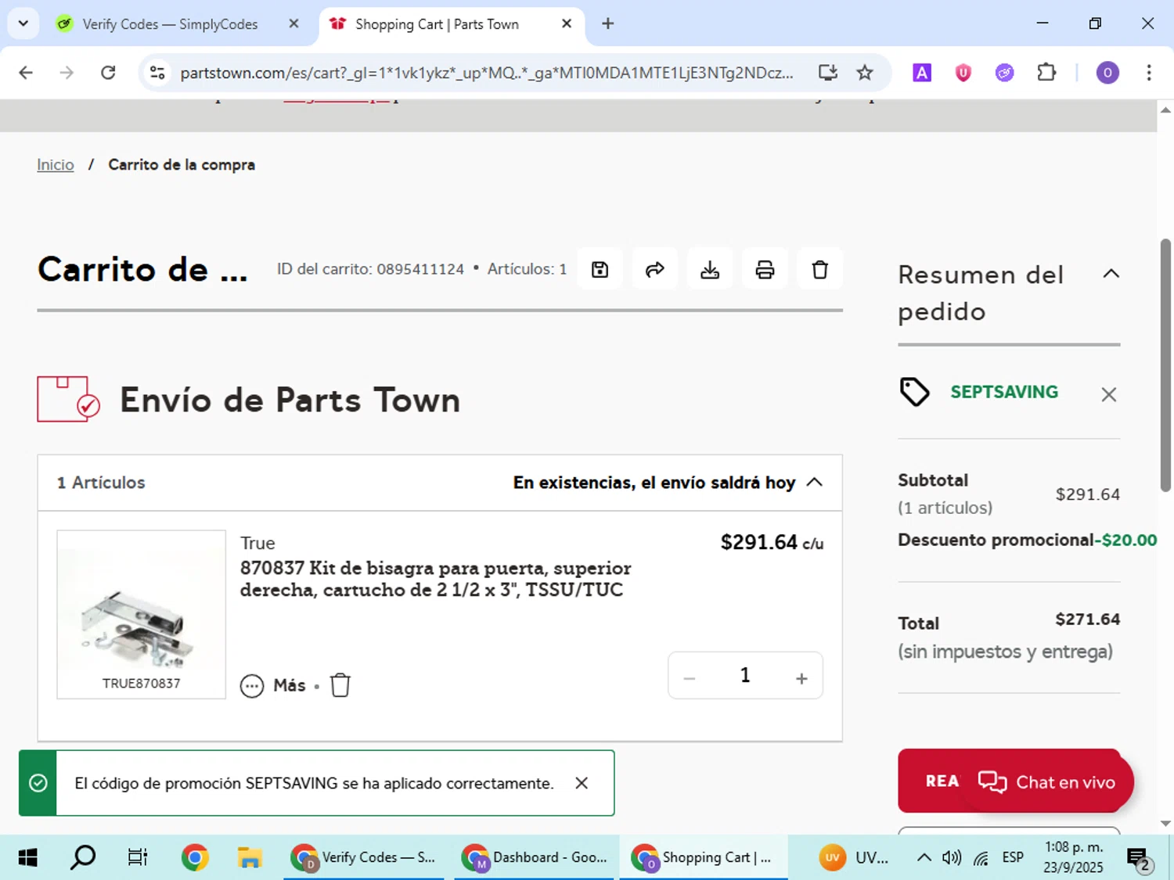Dismiss the promo code success notification

tap(582, 783)
